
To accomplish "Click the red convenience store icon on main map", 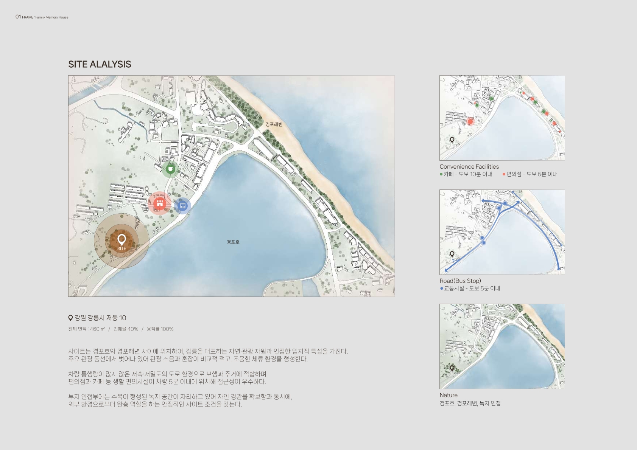I will click(160, 203).
